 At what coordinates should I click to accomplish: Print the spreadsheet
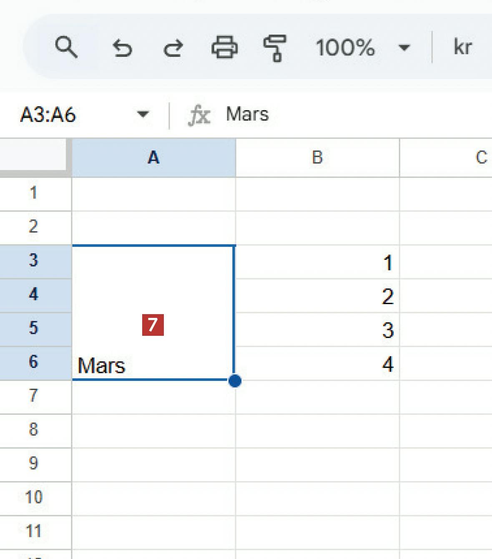[224, 47]
